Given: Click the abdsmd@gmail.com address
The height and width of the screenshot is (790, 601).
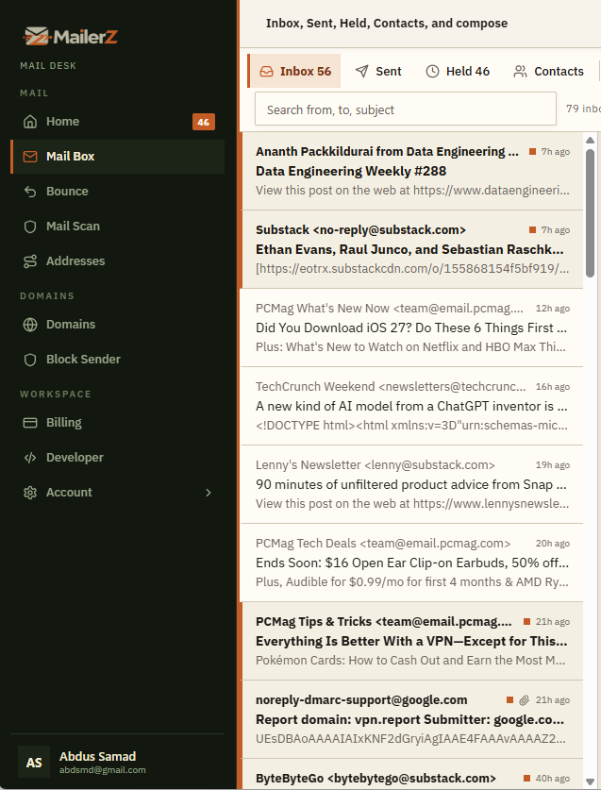Looking at the screenshot, I should [x=102, y=770].
